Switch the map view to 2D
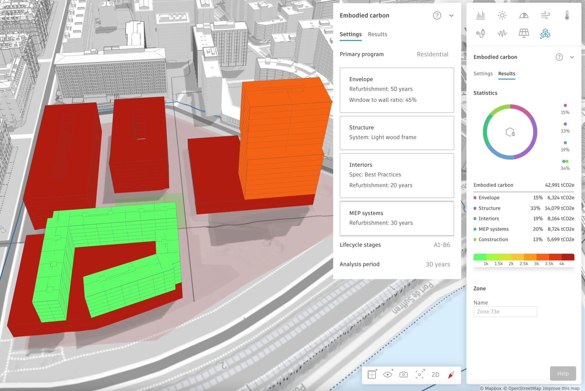The height and width of the screenshot is (391, 585). pyautogui.click(x=435, y=375)
